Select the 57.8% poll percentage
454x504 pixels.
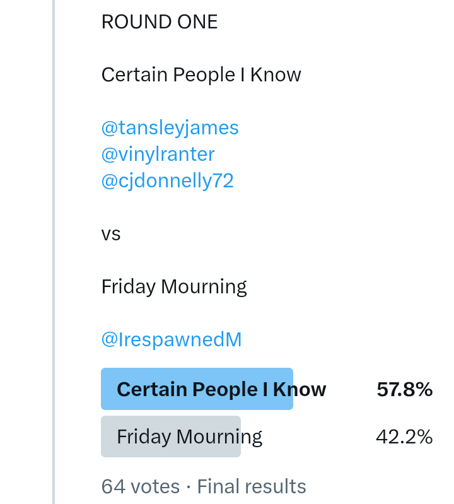point(404,390)
